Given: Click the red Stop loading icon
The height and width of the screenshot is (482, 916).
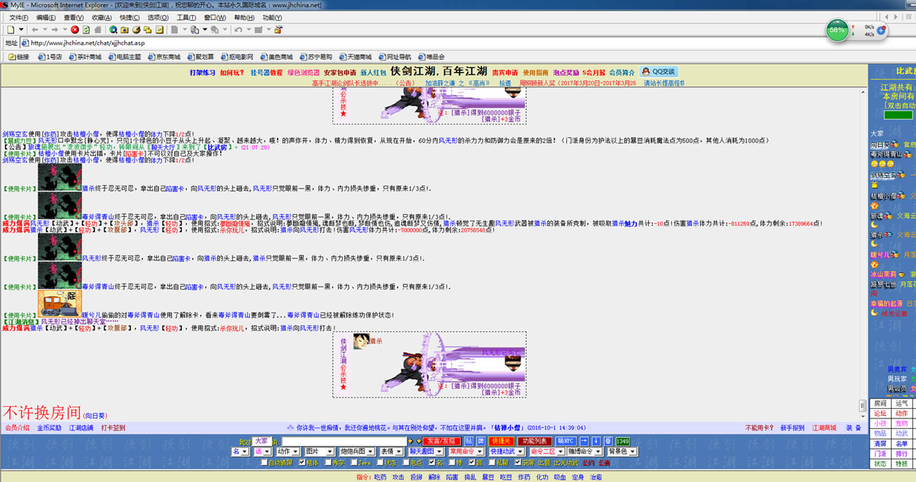Looking at the screenshot, I should (x=75, y=30).
